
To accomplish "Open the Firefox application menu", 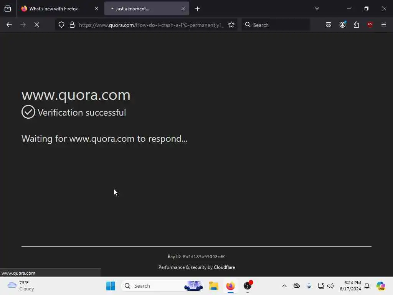I will coord(383,25).
